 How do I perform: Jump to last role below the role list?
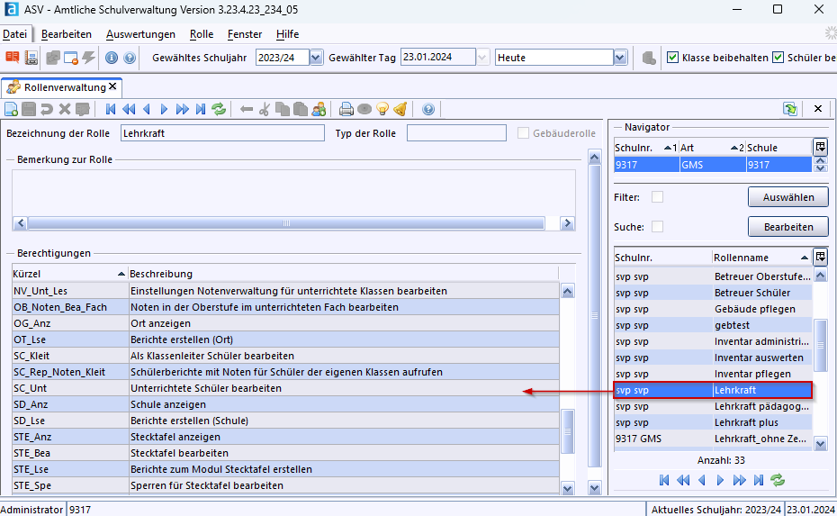click(759, 480)
